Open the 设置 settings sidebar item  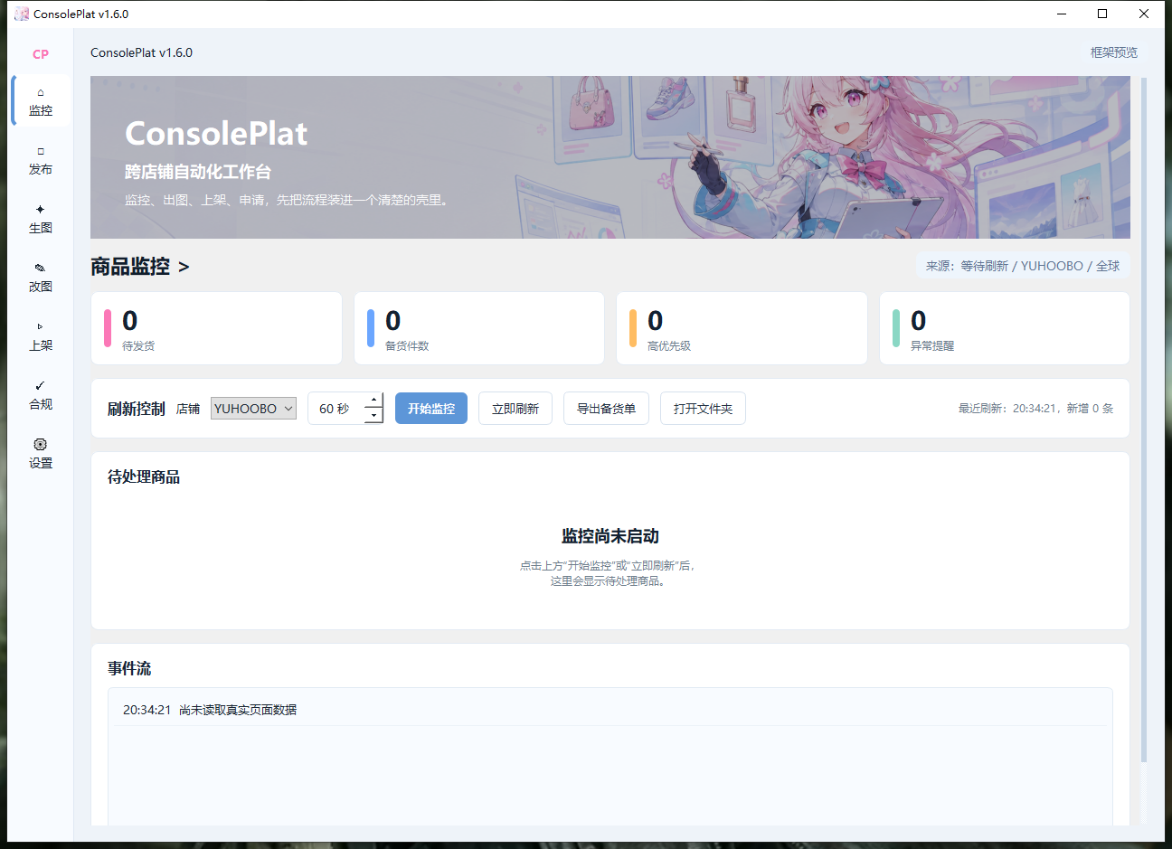(41, 454)
